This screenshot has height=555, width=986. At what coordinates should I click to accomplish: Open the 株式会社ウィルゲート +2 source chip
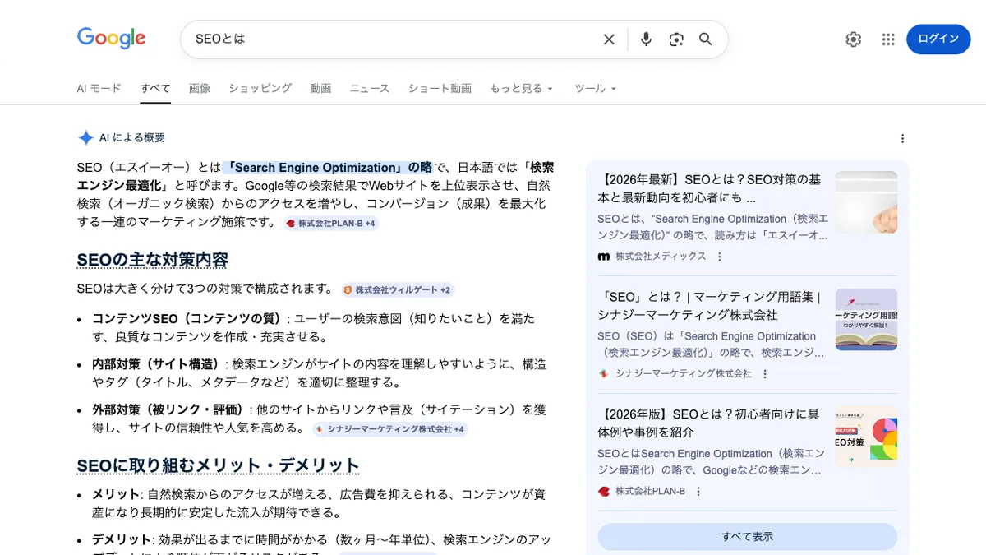pyautogui.click(x=398, y=290)
